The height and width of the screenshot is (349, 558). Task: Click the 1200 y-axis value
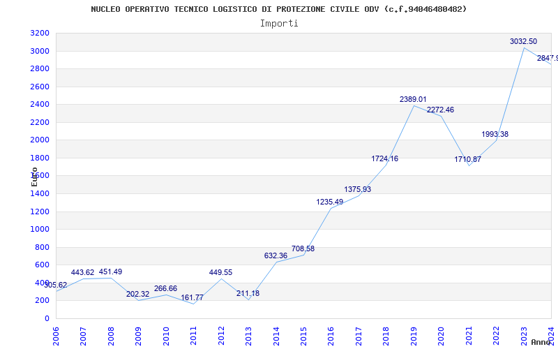point(40,211)
